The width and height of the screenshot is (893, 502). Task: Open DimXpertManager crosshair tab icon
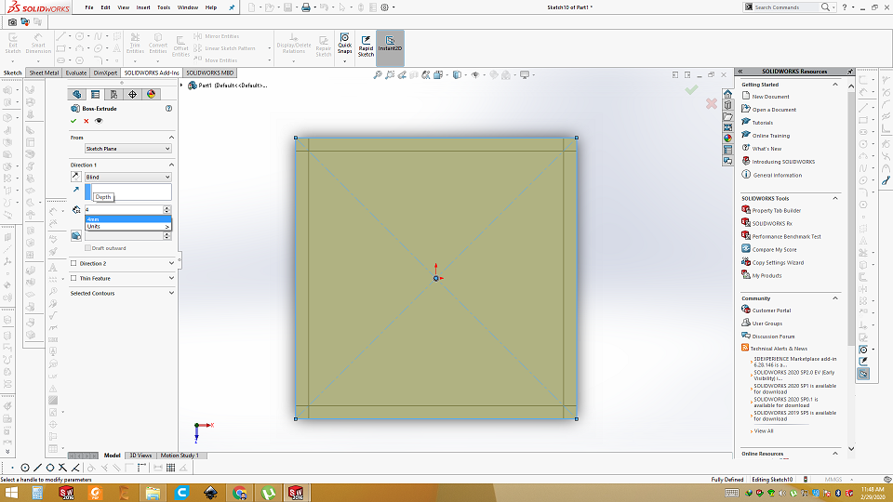[x=132, y=95]
